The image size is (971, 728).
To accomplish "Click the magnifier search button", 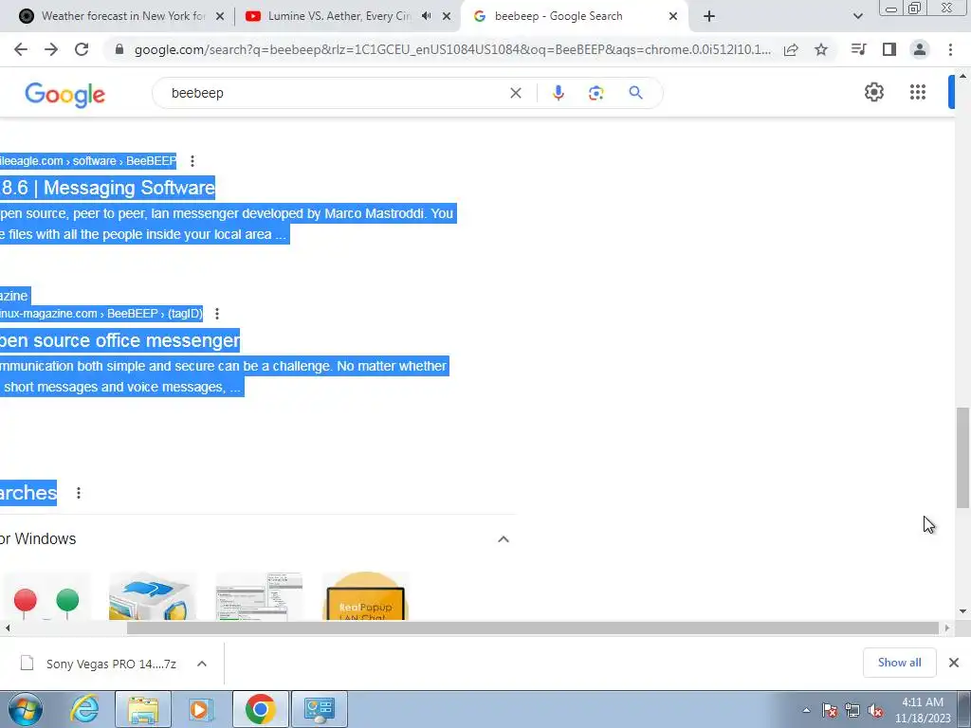I will click(x=635, y=93).
